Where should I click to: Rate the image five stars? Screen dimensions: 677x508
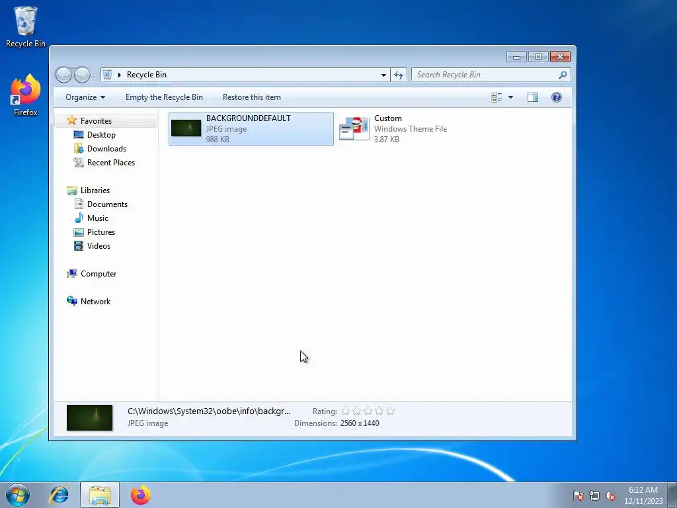coord(390,411)
